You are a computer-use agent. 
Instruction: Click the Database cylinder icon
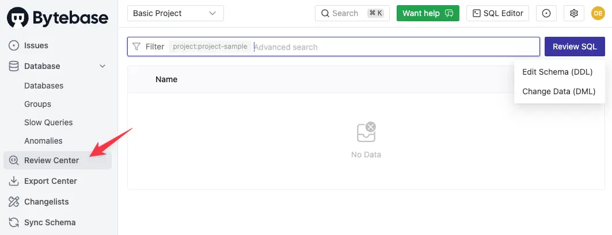pos(14,66)
